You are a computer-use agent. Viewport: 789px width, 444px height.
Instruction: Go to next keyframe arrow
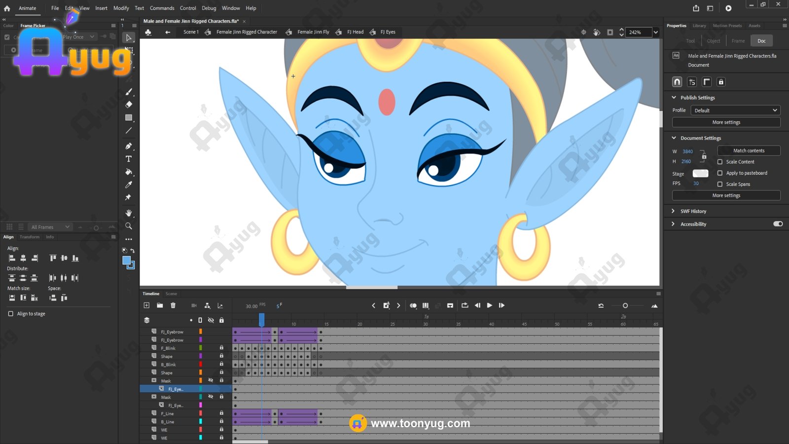[x=398, y=306]
